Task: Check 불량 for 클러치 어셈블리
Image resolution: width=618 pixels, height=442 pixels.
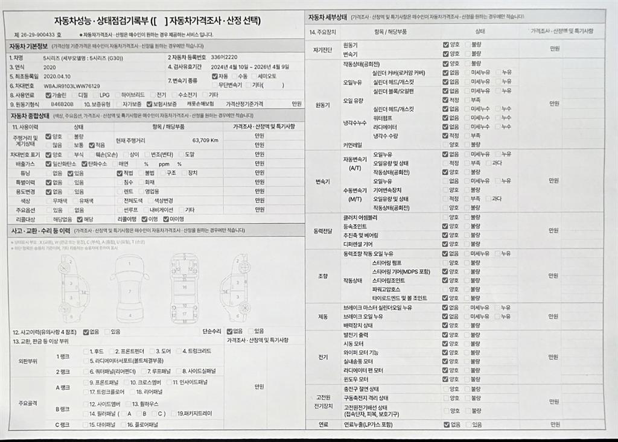Action: [466, 217]
